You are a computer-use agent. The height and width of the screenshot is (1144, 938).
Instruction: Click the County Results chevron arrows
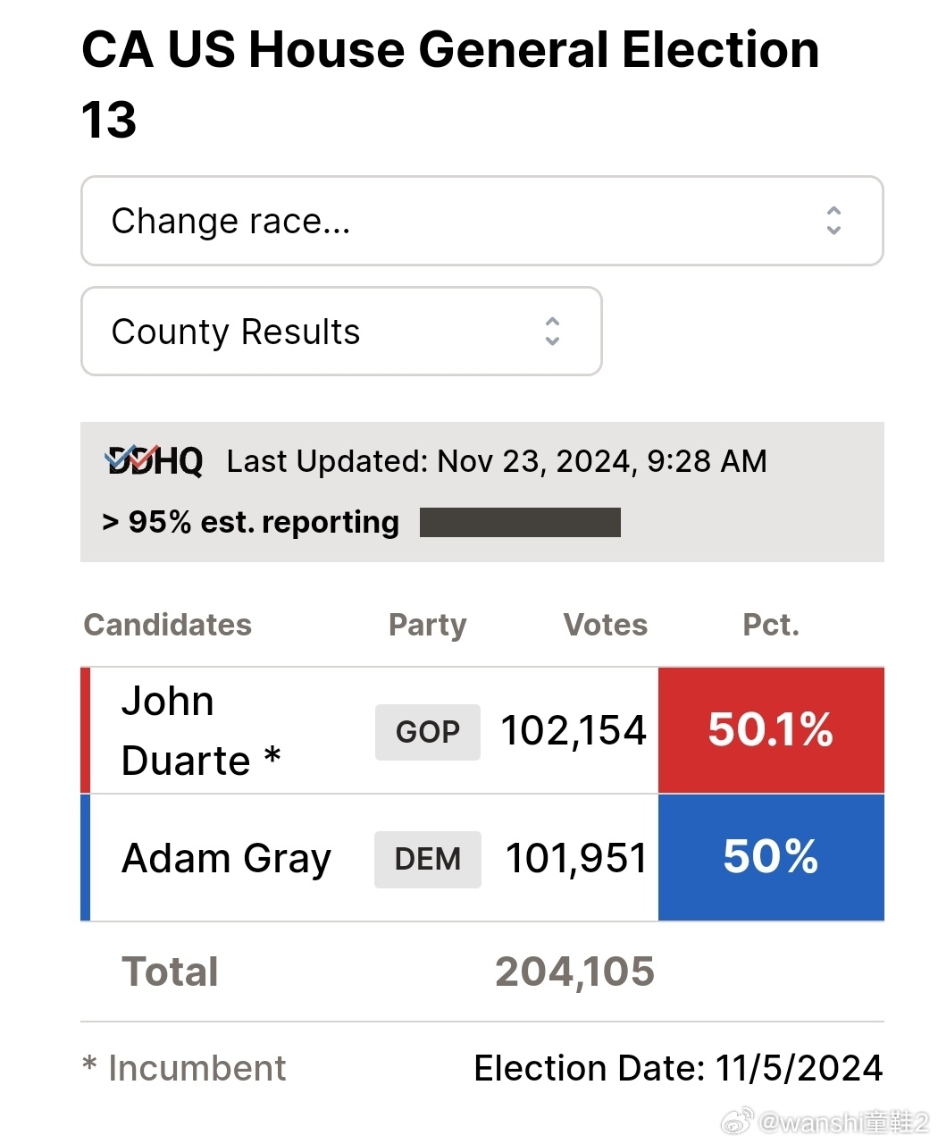pyautogui.click(x=552, y=332)
